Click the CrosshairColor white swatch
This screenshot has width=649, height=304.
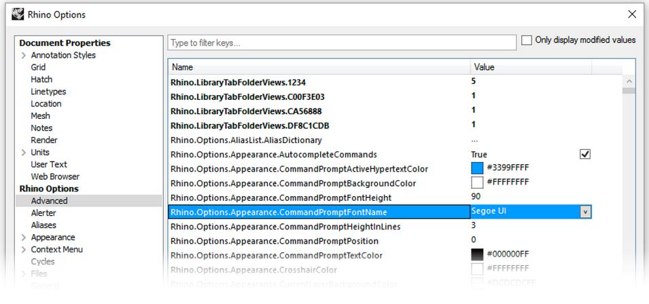point(477,269)
